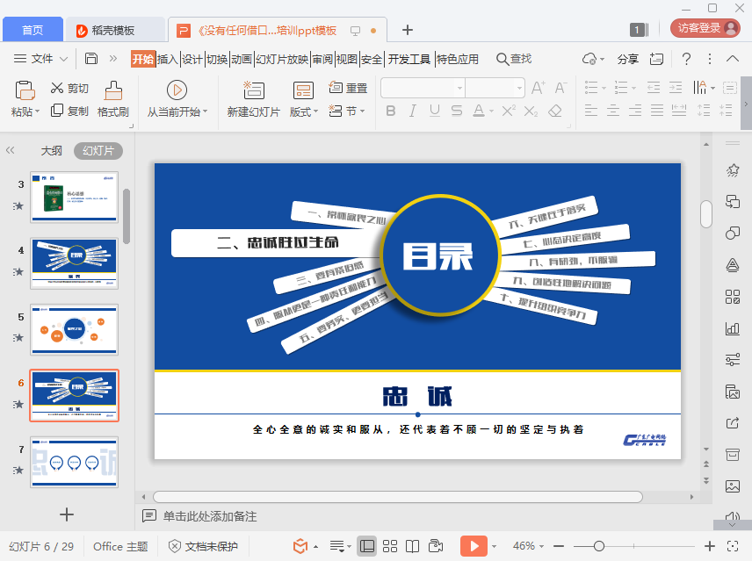Open the Slide Show (幻灯片放映) tab

coord(281,59)
